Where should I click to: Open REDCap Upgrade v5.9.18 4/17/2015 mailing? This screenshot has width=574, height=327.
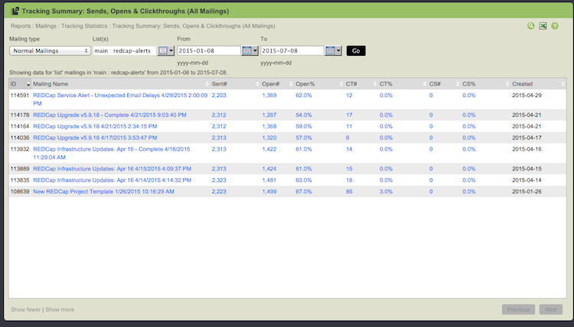95,138
